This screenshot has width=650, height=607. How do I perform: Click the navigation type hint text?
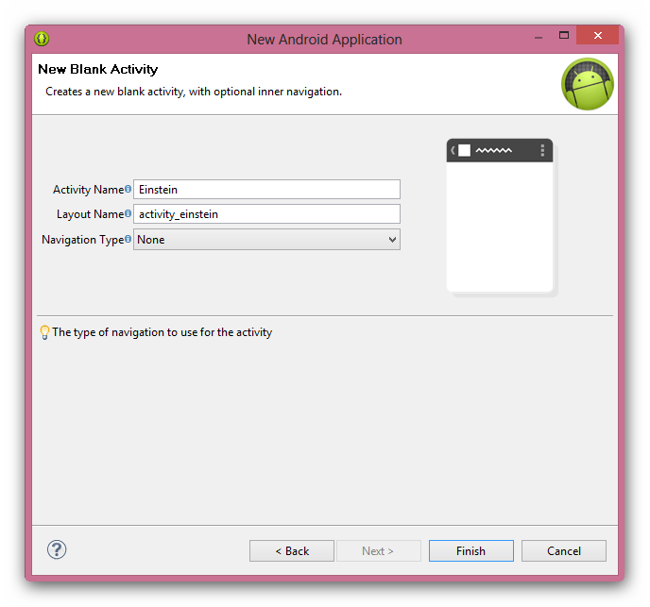pyautogui.click(x=162, y=332)
